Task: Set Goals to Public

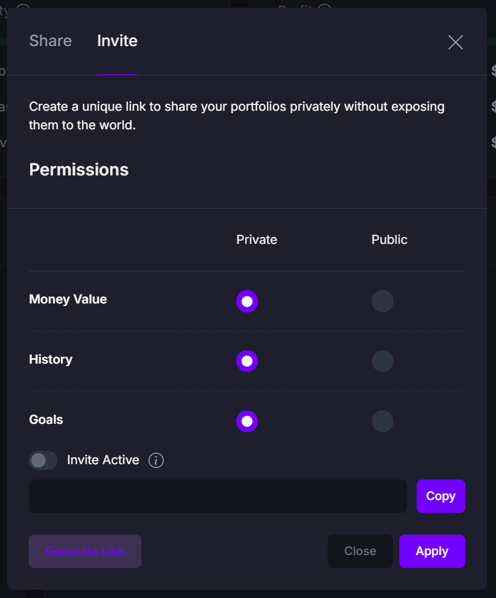Action: click(x=382, y=421)
